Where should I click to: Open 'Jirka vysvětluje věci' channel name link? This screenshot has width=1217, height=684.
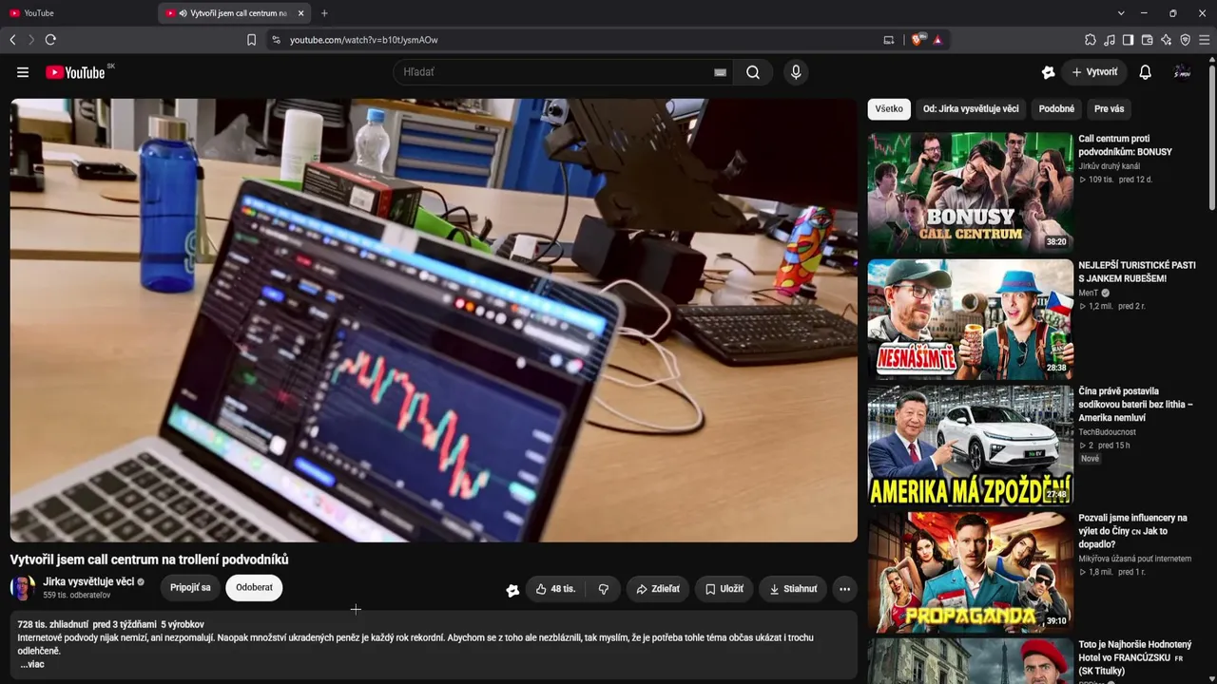click(88, 581)
